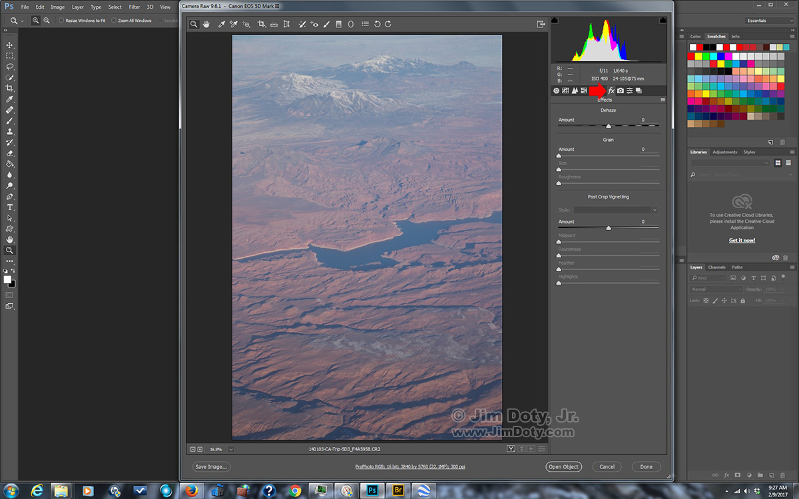Open the Style dropdown under Post Crop Vignetting
799x499 pixels.
pos(616,210)
